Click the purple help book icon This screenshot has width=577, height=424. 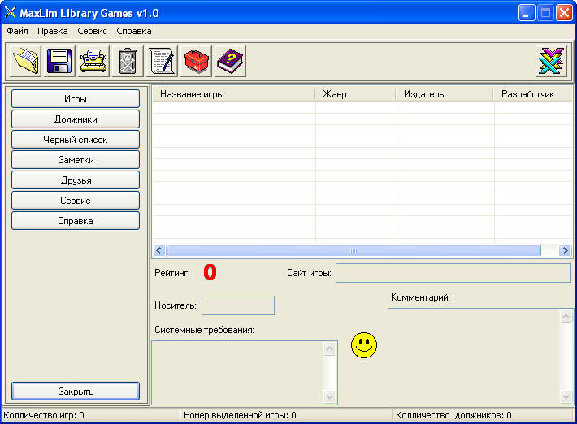[231, 61]
